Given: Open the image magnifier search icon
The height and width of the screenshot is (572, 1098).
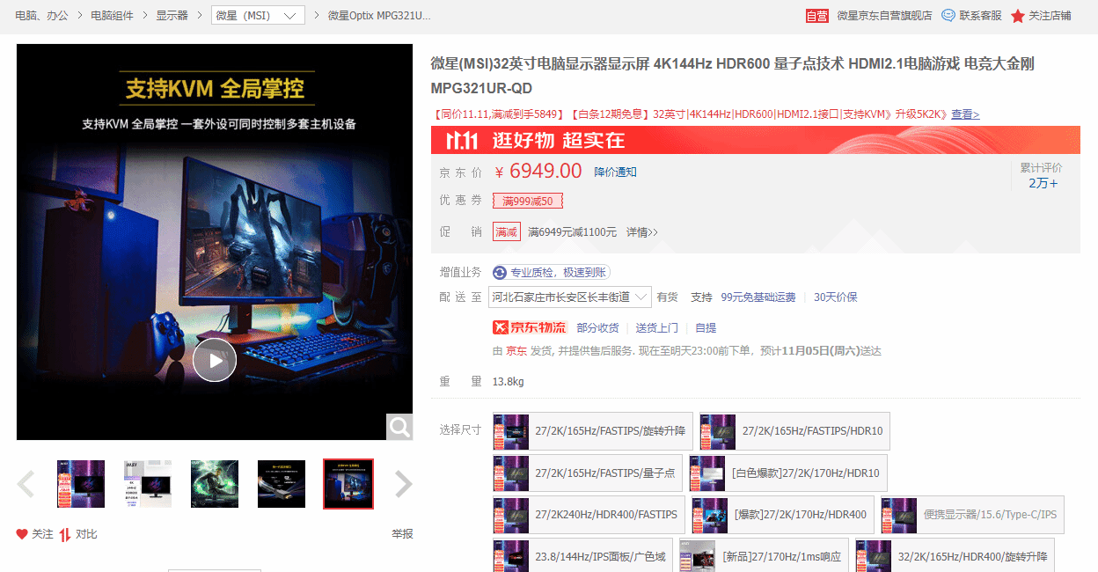Looking at the screenshot, I should coord(399,427).
